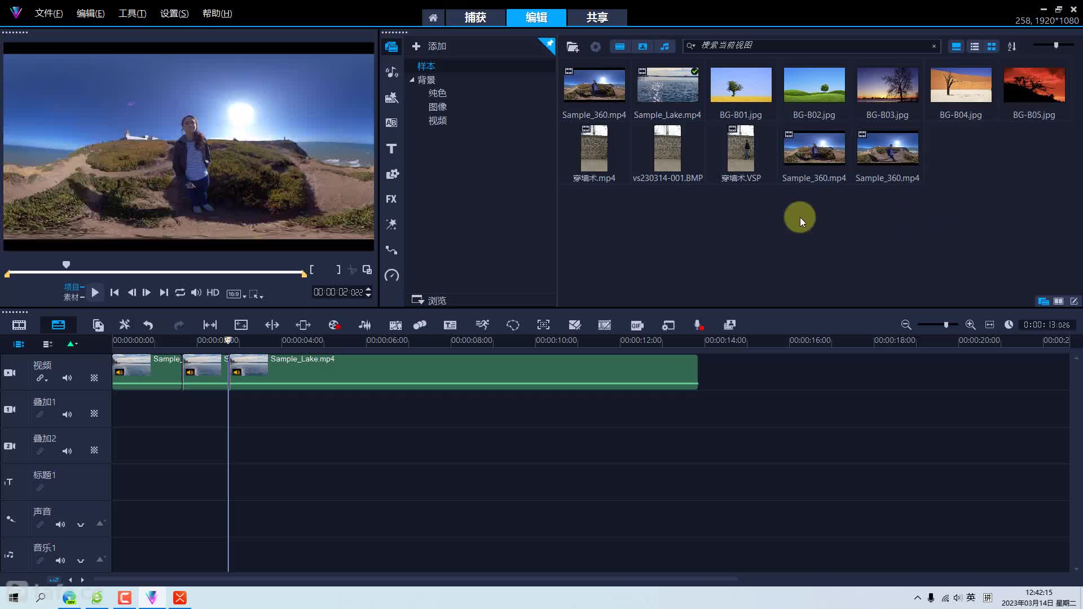Viewport: 1083px width, 609px height.
Task: Open the GIF creator tool
Action: coord(637,325)
